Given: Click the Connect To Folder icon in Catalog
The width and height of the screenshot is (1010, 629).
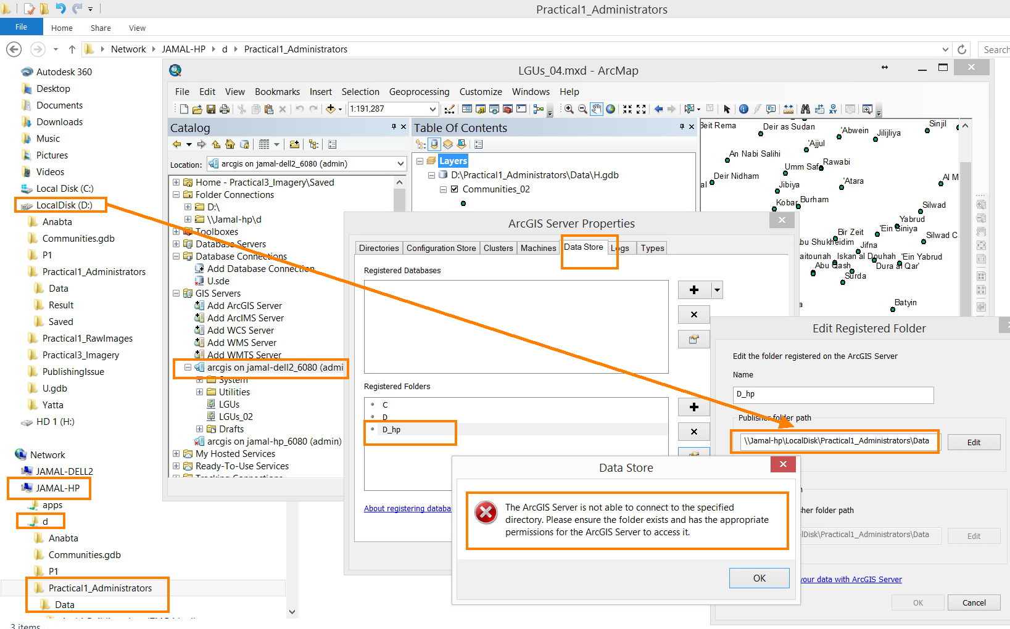Looking at the screenshot, I should pos(294,144).
